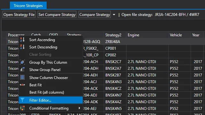The image size is (205, 115).
Task: Select Best Fit (all columns)
Action: [x=51, y=92]
